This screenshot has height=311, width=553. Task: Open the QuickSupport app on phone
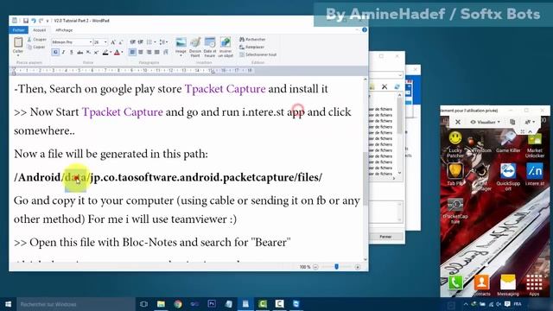pyautogui.click(x=508, y=176)
